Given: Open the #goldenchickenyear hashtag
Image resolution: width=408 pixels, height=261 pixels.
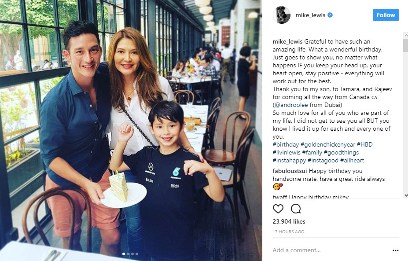Looking at the screenshot, I should 328,144.
